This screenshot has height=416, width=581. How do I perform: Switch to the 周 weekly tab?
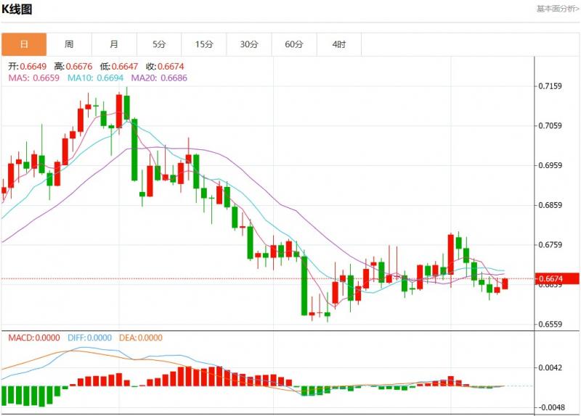click(x=69, y=44)
